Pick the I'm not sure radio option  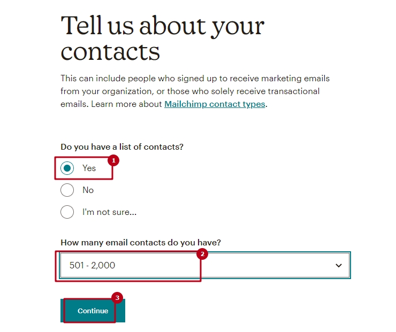coord(67,212)
